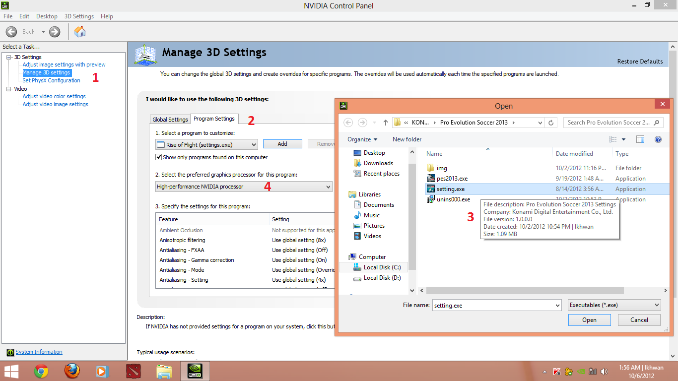The width and height of the screenshot is (678, 381).
Task: Switch to the Global Settings tab
Action: tap(170, 120)
